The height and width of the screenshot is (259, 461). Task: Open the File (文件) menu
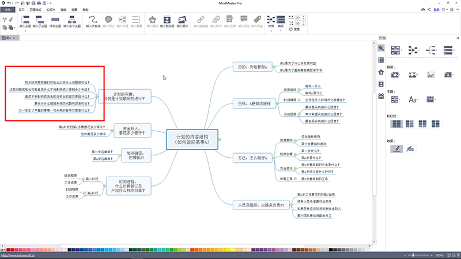click(7, 10)
